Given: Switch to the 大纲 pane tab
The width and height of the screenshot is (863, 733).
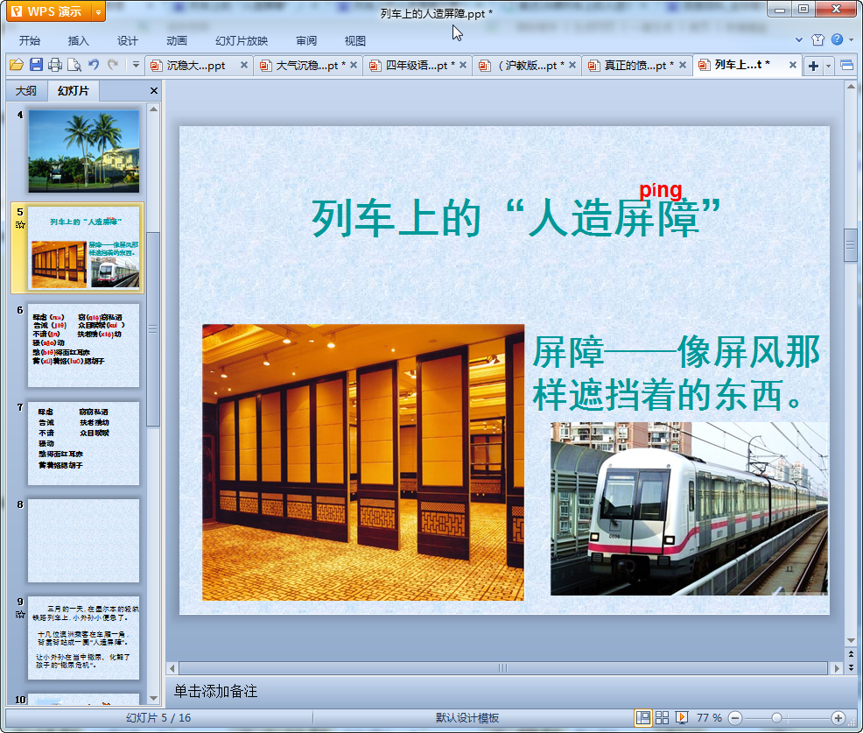Looking at the screenshot, I should pos(26,91).
